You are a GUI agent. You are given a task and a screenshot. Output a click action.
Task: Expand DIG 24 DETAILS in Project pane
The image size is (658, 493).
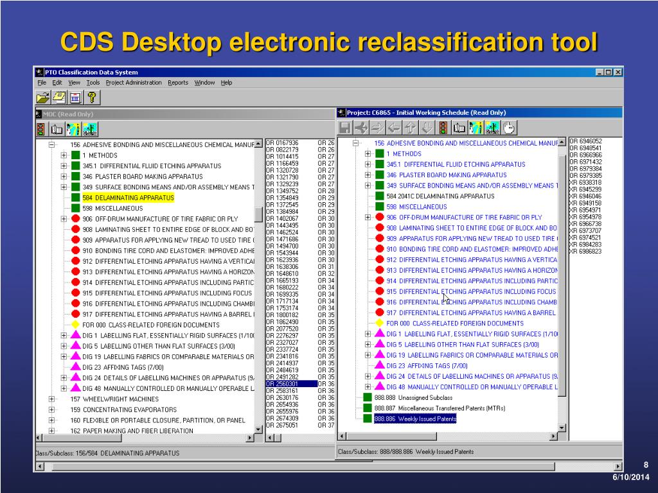[368, 376]
